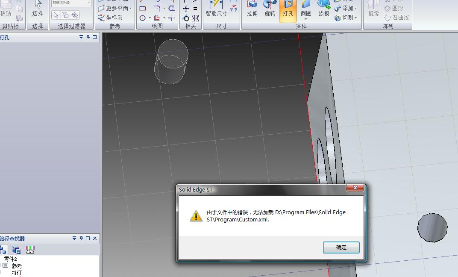This screenshot has height=277, width=458.
Task: Click the wireframe cylinder hole preview
Action: tap(171, 62)
